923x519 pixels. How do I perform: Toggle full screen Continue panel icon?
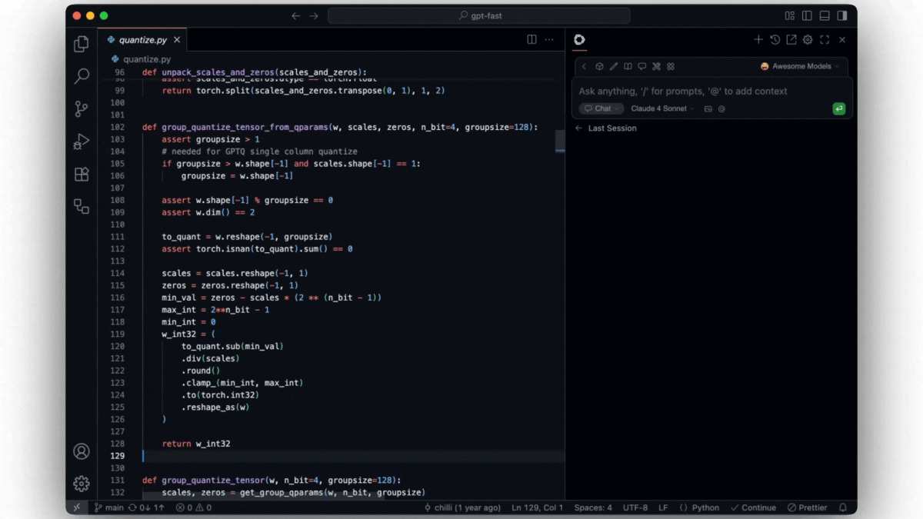825,39
